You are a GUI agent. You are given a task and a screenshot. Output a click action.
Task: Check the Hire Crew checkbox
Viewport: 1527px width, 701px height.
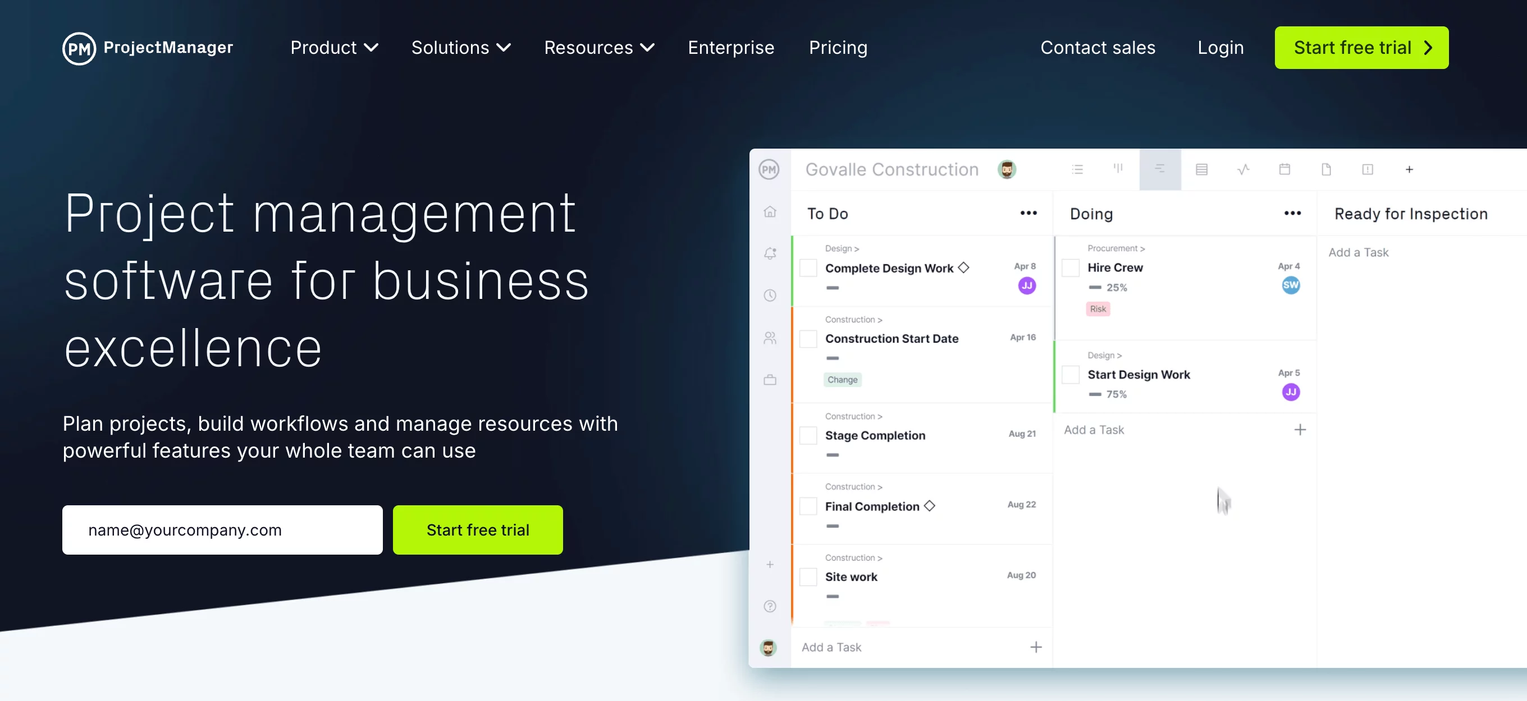[x=1070, y=268]
